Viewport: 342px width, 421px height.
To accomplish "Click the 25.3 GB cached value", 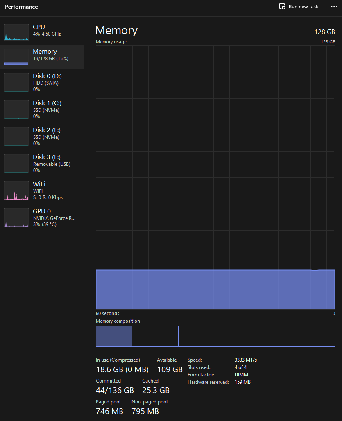I will pos(156,390).
